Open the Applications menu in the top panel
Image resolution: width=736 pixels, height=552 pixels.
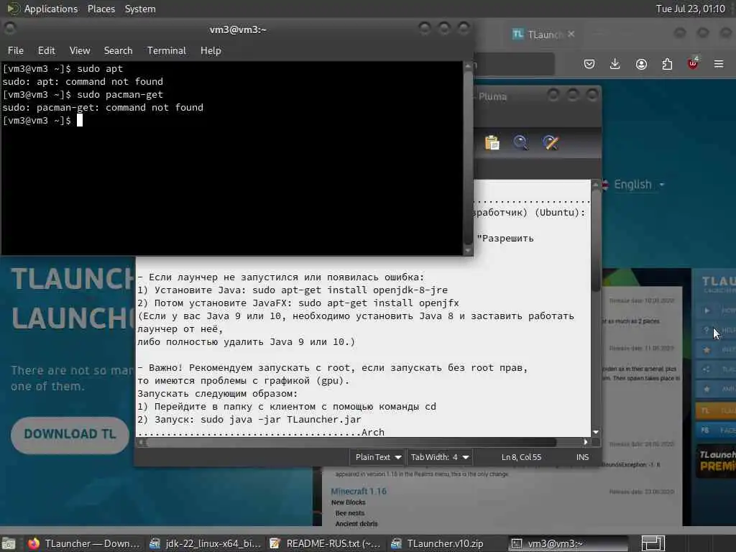pyautogui.click(x=51, y=9)
